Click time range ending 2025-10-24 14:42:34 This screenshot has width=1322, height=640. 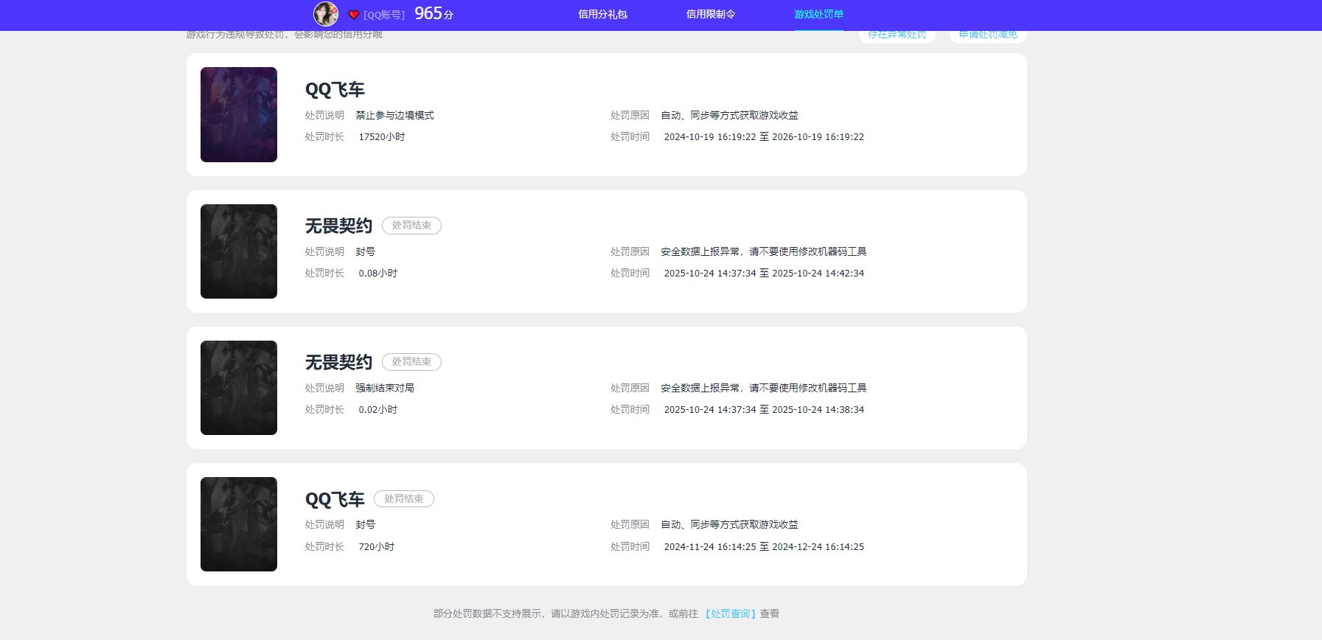pos(764,273)
